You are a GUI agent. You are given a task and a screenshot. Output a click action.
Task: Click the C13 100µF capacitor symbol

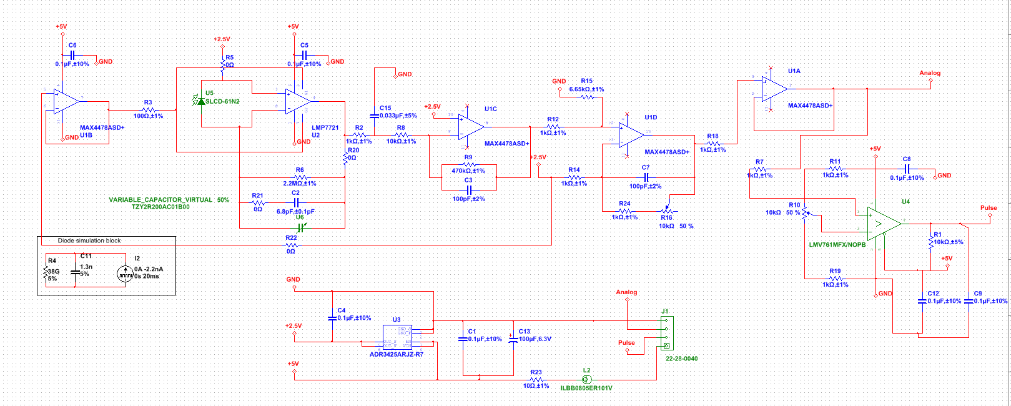514,339
